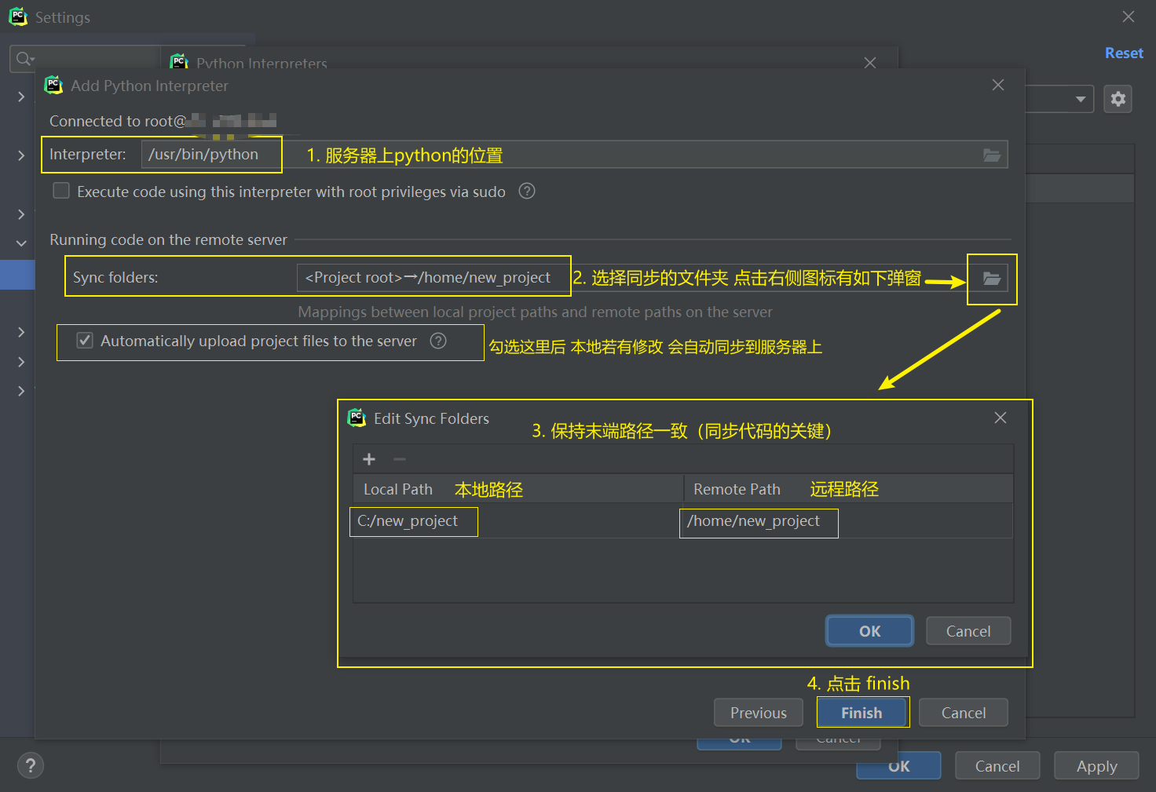Open help for sudo privileges option
The image size is (1156, 792).
(527, 192)
